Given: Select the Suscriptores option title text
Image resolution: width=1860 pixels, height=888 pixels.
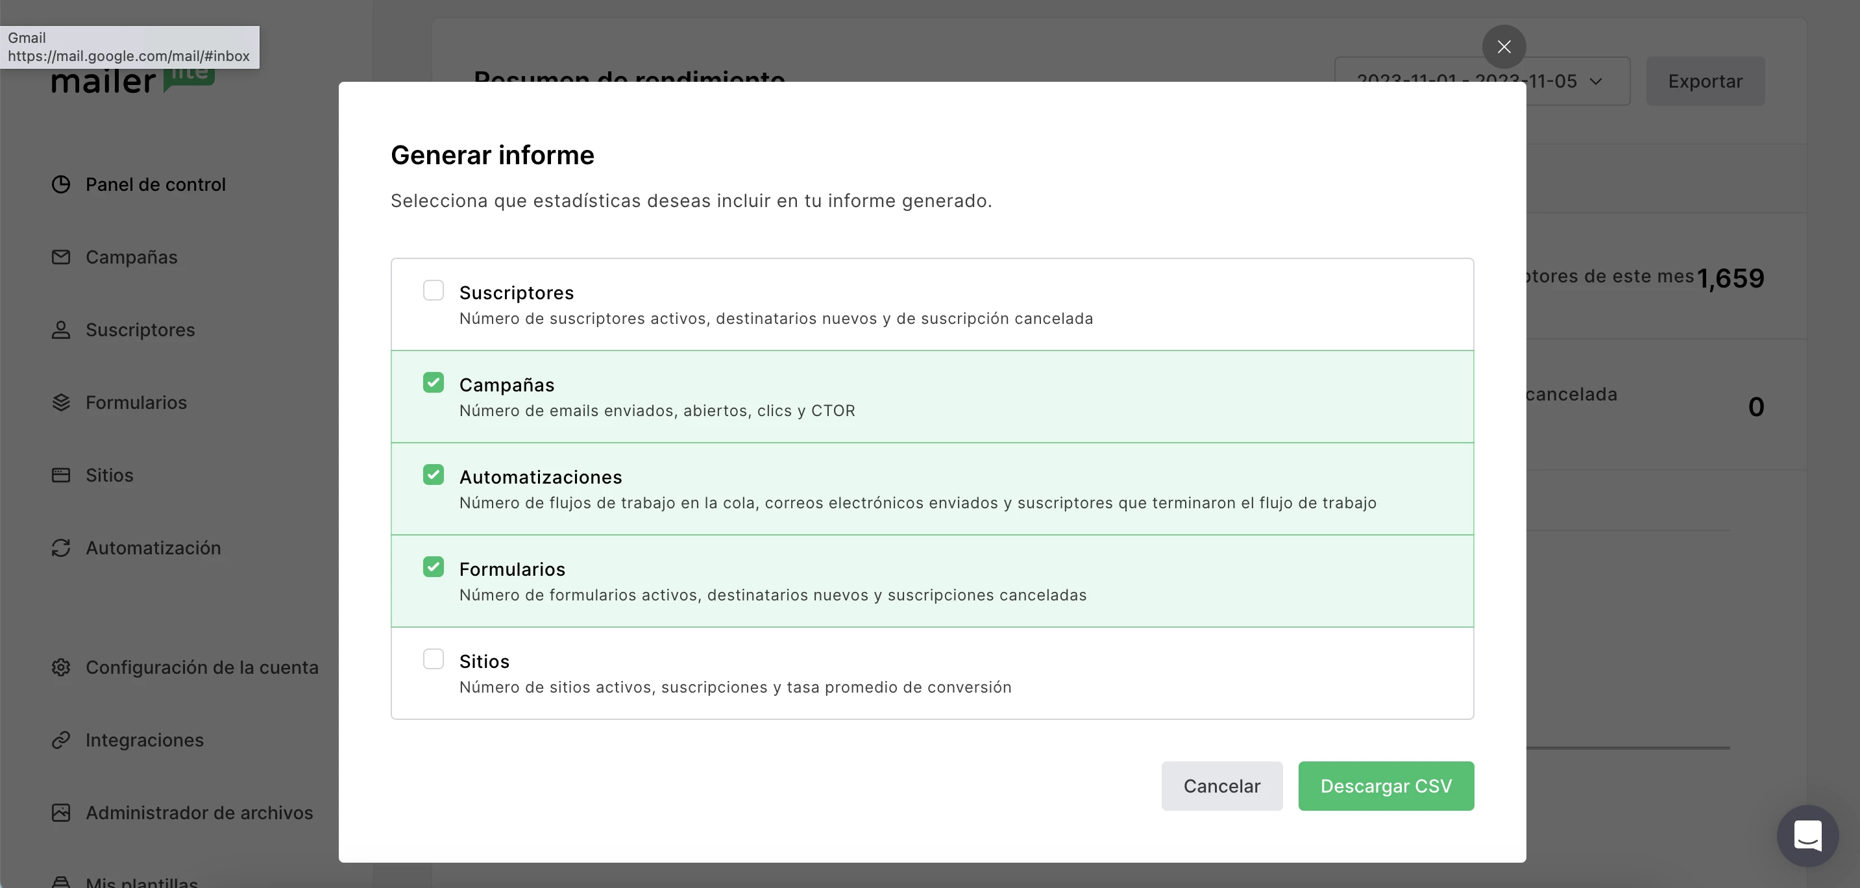Looking at the screenshot, I should click(x=516, y=293).
